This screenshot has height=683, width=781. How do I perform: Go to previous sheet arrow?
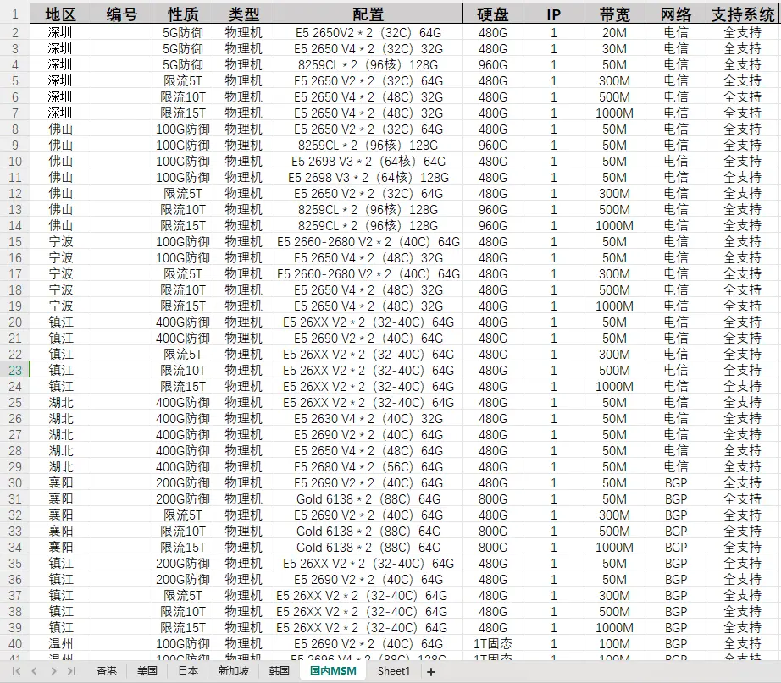(x=35, y=671)
